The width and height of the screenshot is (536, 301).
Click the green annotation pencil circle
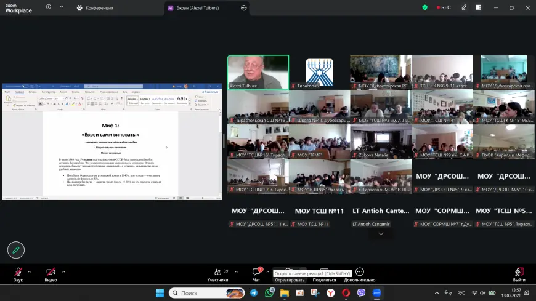tap(16, 250)
